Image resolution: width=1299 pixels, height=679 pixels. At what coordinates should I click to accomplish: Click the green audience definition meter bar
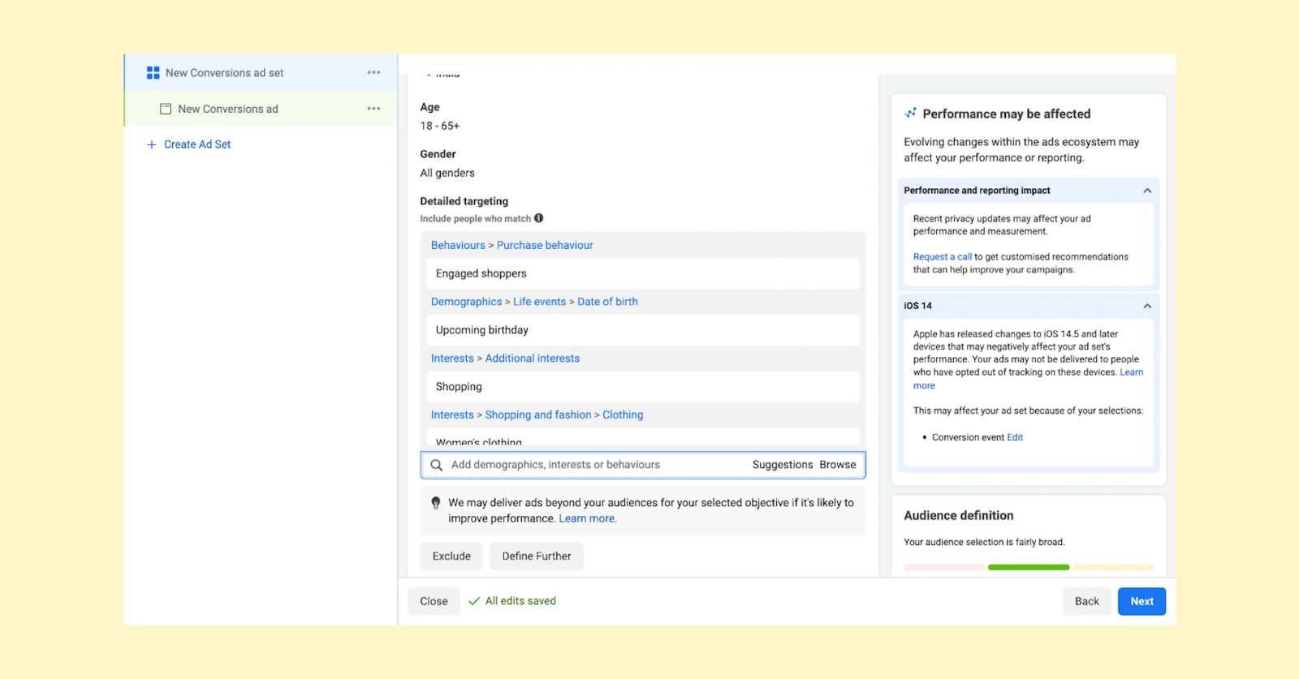1029,567
